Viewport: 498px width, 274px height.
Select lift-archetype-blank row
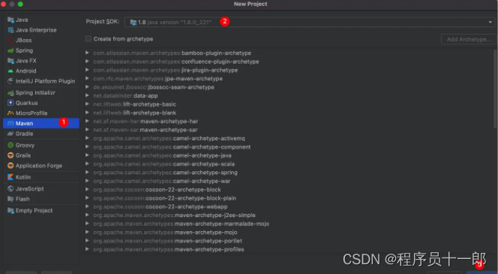(x=288, y=113)
